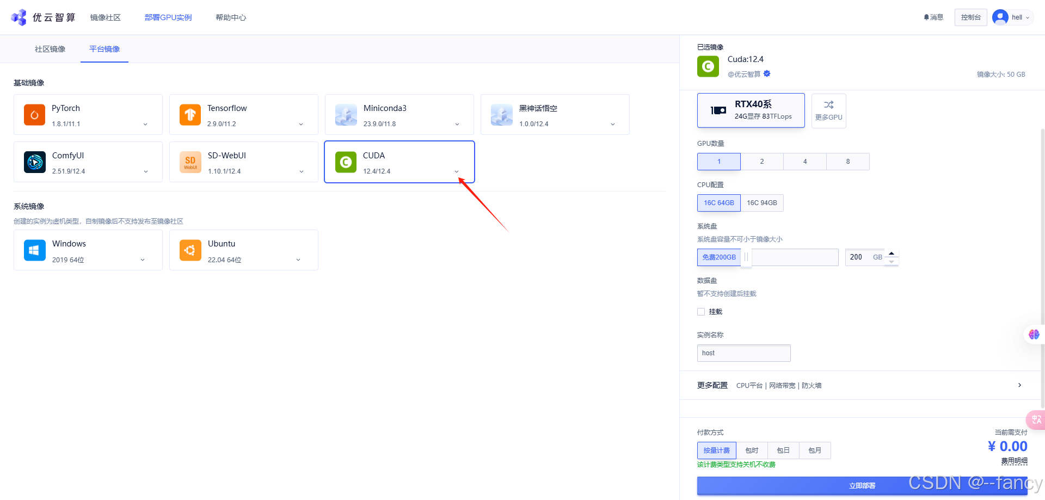Viewport: 1045px width, 500px height.
Task: Expand 黑神话悟空 version dropdown arrow
Action: click(x=613, y=125)
